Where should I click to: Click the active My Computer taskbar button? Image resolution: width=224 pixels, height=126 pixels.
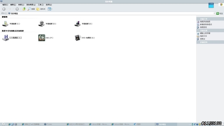coord(166,124)
